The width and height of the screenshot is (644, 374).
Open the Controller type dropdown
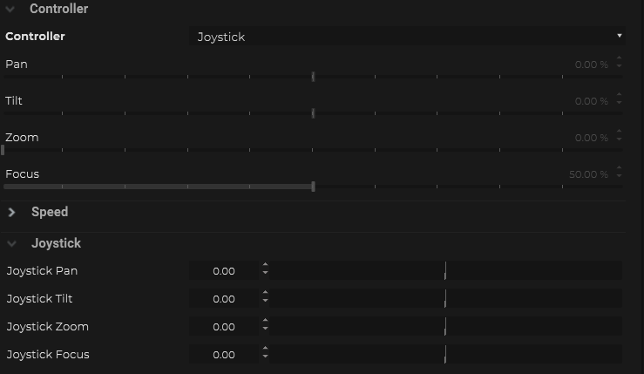point(407,37)
